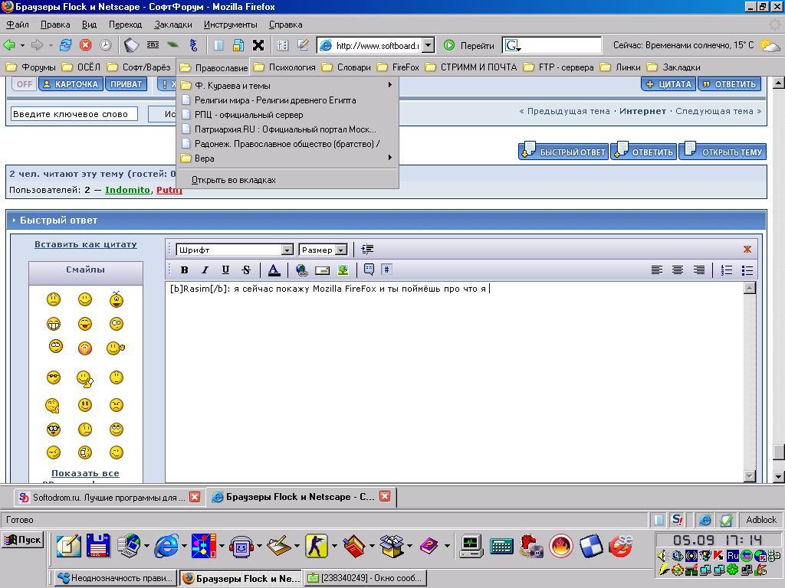The width and height of the screenshot is (785, 588).
Task: Click the keyword search input field
Action: click(74, 114)
